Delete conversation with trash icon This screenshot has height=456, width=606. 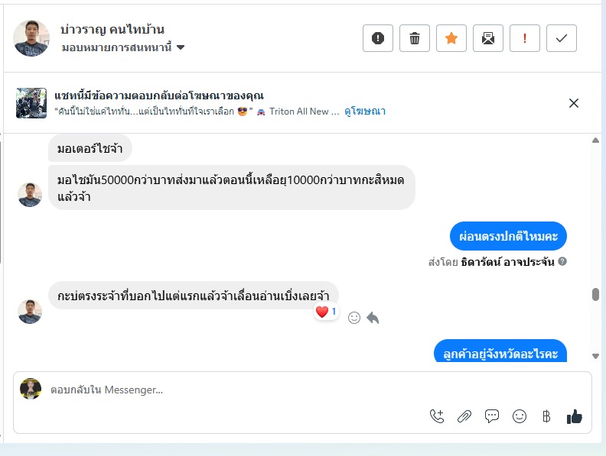pyautogui.click(x=415, y=38)
